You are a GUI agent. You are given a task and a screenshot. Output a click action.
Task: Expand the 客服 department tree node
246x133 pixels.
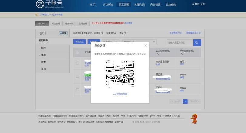click(39, 55)
